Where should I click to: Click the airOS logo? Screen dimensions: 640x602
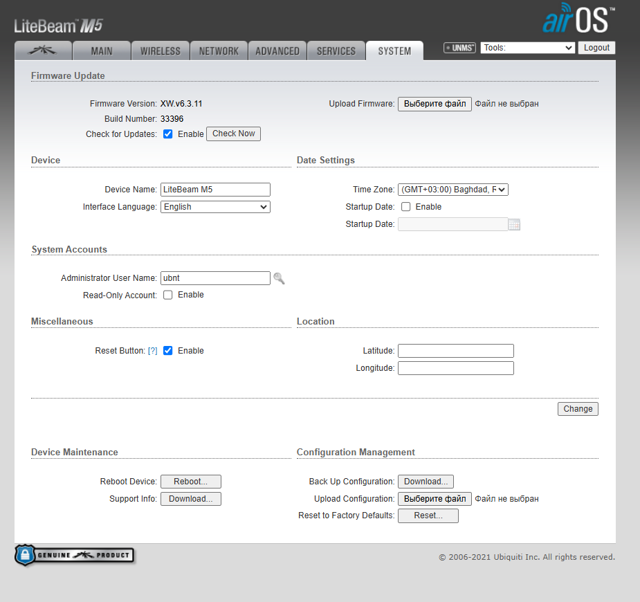pyautogui.click(x=578, y=18)
